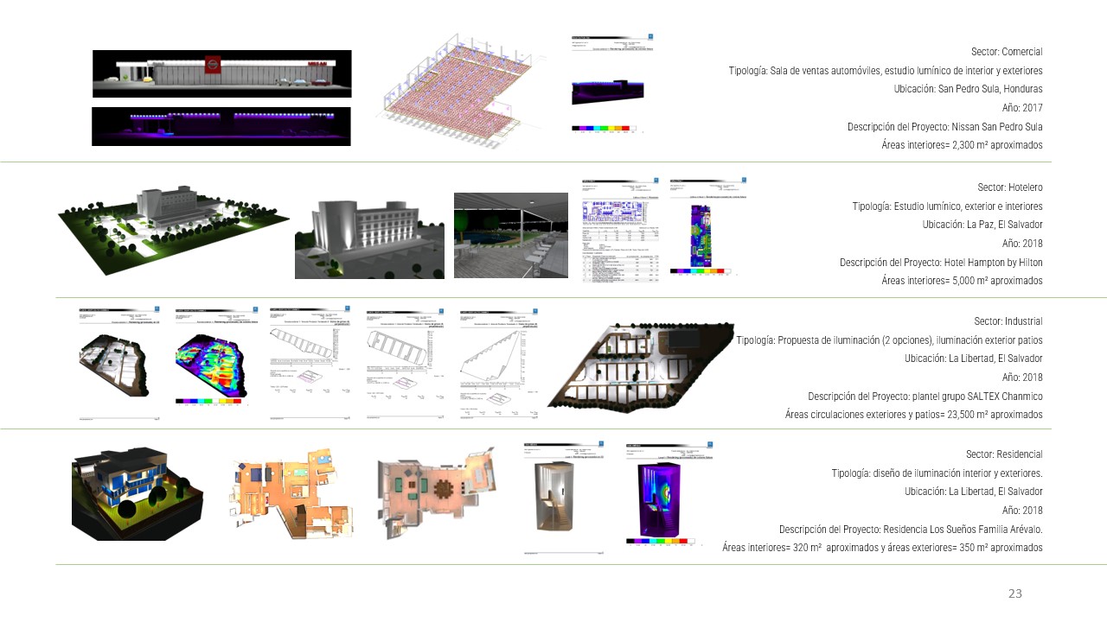Open the Nissan nighttime purple facade render
Viewport: 1107px width, 622px height.
(x=221, y=126)
